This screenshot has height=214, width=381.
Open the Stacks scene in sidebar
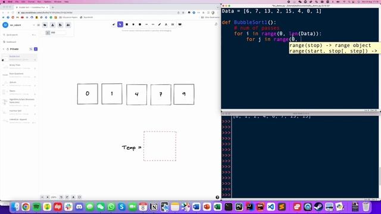(x=20, y=92)
